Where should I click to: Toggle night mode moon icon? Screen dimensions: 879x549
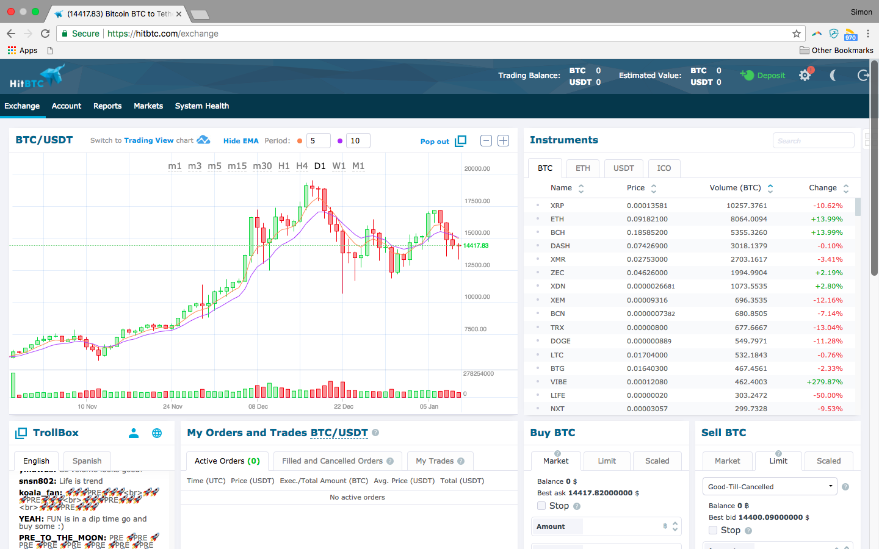833,76
